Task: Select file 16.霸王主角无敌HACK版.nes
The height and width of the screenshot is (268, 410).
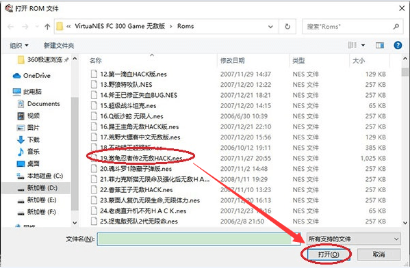Action: pyautogui.click(x=140, y=126)
